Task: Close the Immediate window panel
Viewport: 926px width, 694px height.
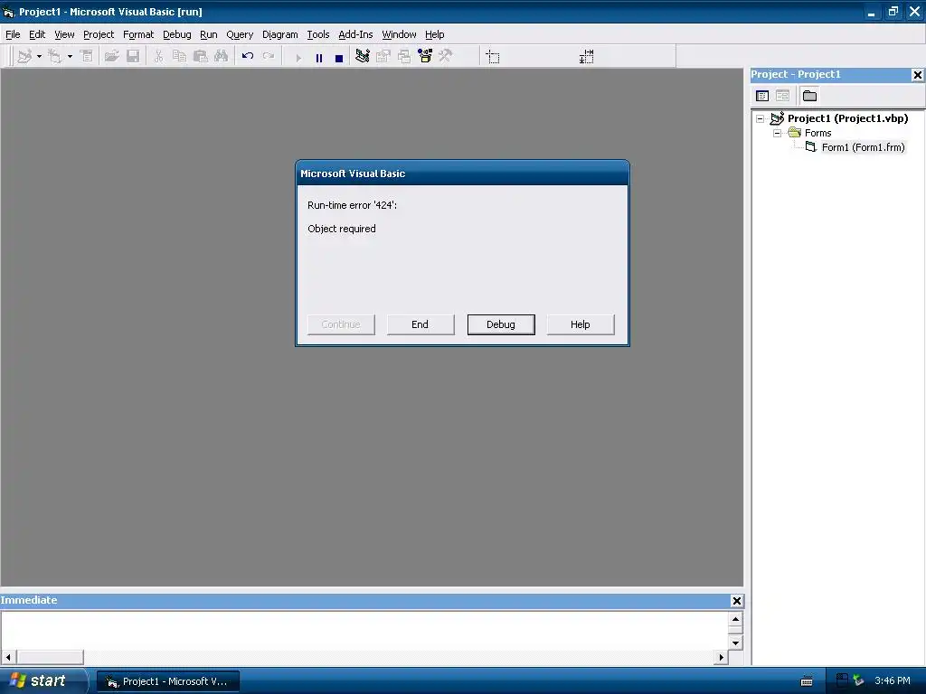Action: click(736, 601)
